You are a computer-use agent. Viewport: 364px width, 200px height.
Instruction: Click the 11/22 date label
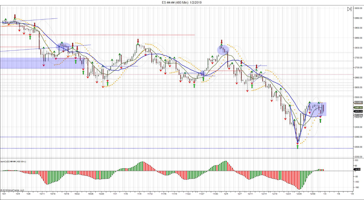click(x=188, y=194)
